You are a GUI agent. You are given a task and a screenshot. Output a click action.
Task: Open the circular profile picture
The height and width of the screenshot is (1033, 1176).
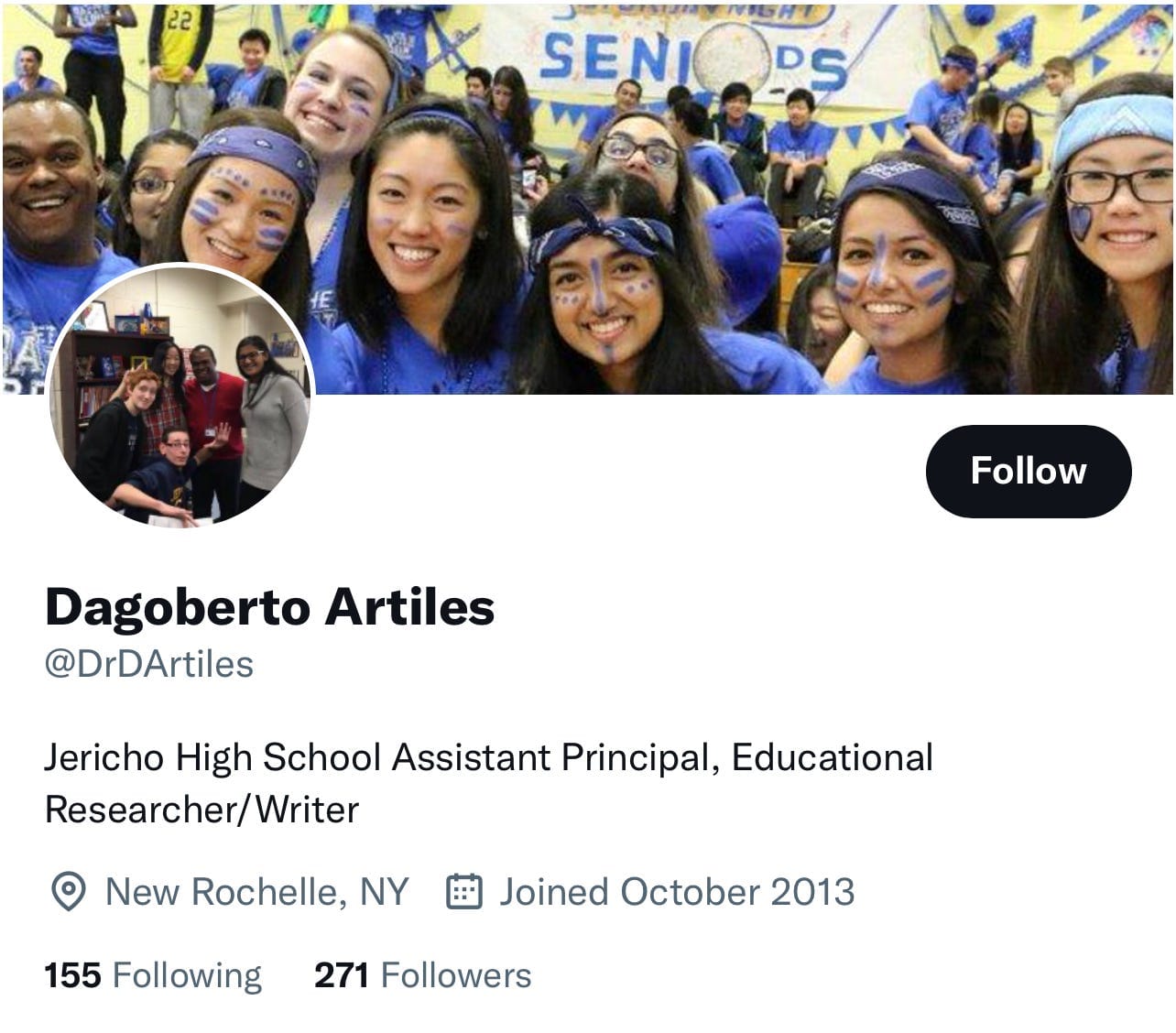(180, 396)
